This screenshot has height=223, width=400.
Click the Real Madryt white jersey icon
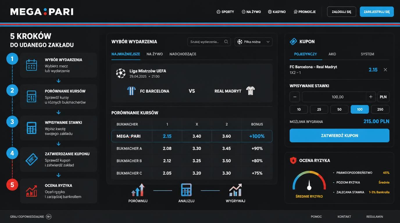[250, 91]
